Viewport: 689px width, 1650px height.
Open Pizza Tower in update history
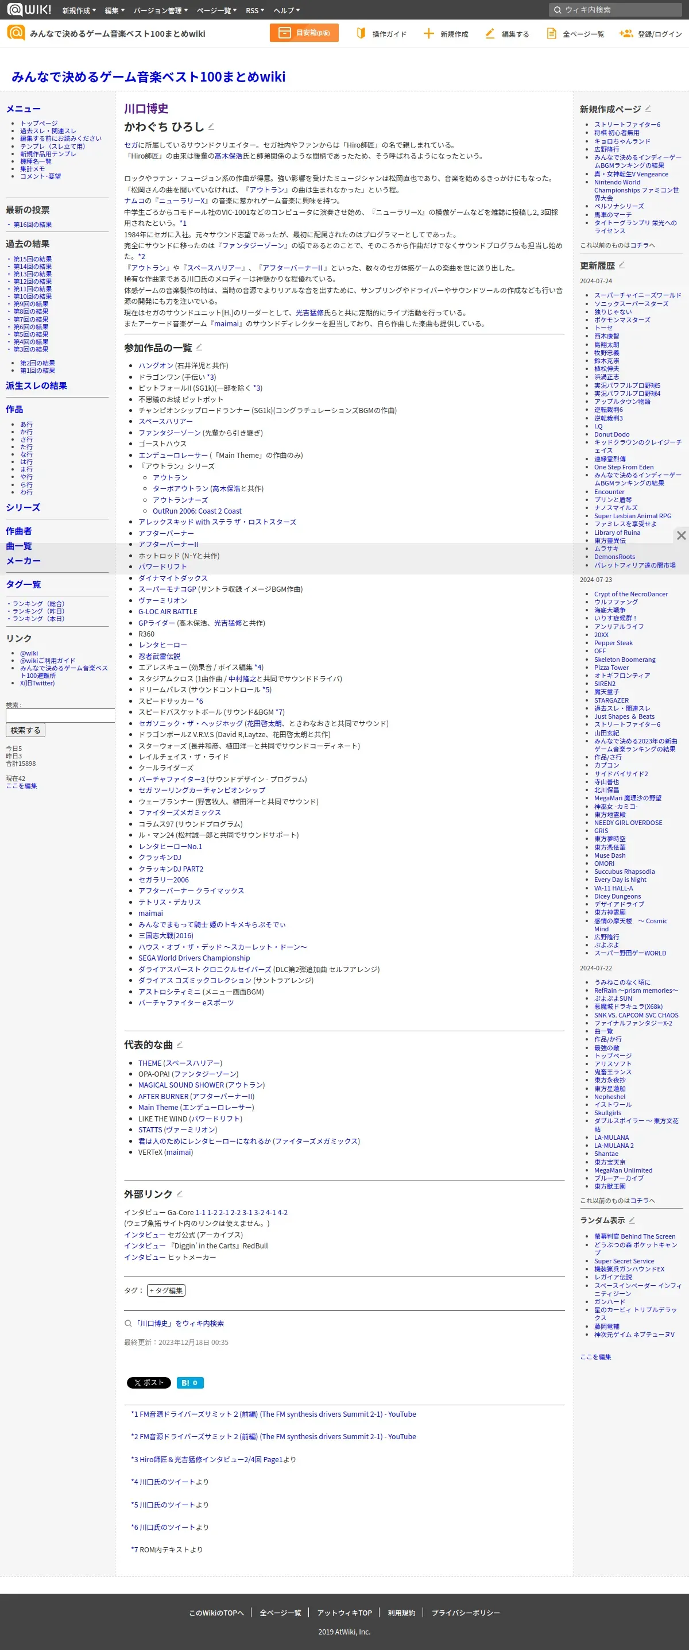(x=611, y=668)
